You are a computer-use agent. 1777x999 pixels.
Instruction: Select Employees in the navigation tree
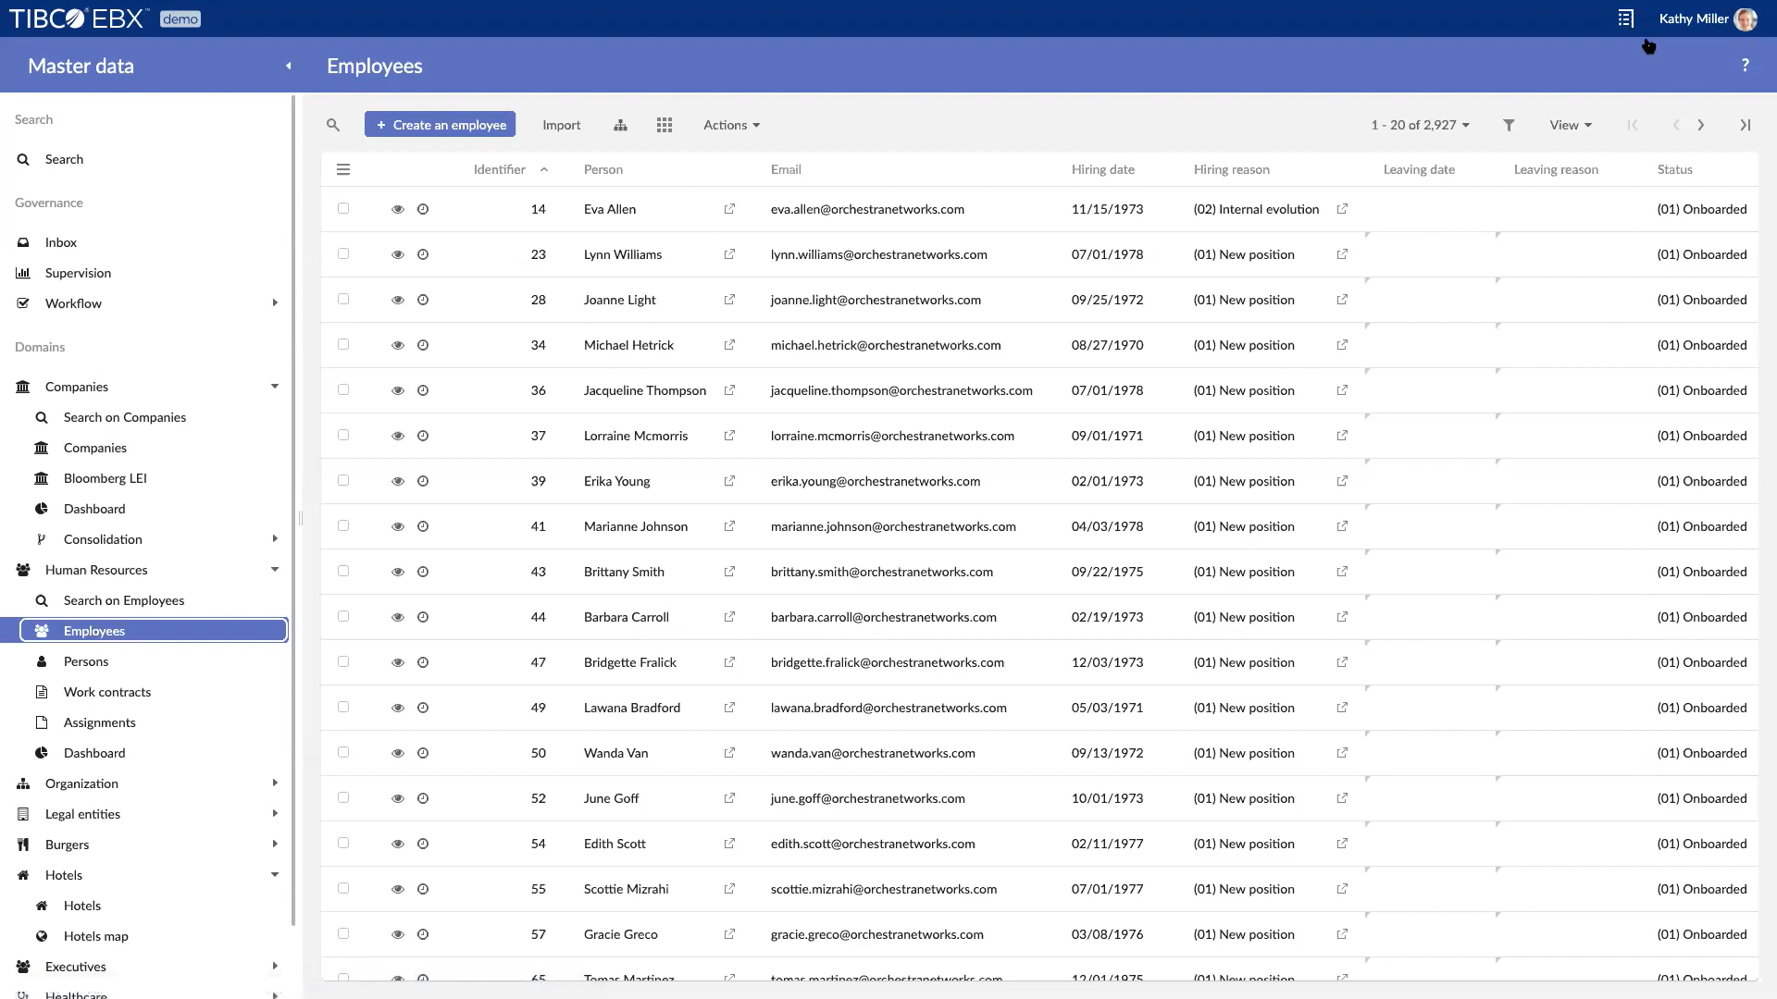154,631
